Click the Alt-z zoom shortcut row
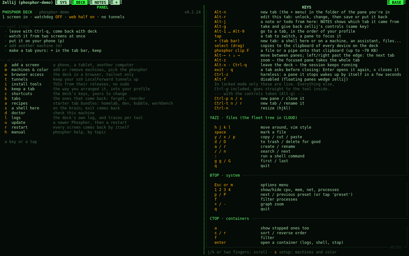Screen dimensions: 409x256 tap(287, 60)
